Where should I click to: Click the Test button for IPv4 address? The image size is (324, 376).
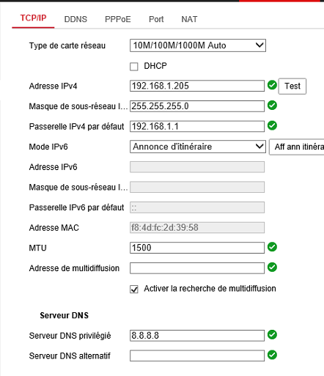click(292, 86)
